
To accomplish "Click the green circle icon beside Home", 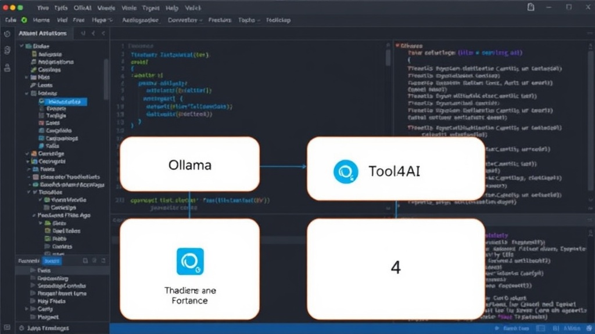I will 24,20.
